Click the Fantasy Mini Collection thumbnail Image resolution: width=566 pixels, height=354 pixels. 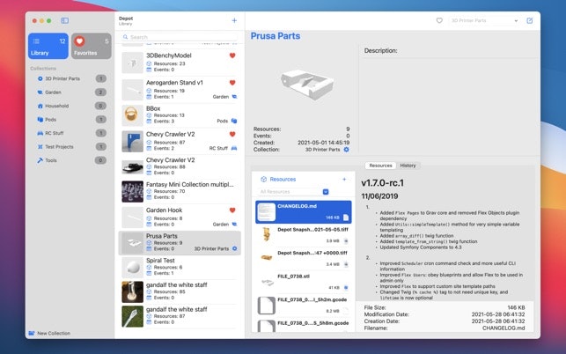coord(132,191)
